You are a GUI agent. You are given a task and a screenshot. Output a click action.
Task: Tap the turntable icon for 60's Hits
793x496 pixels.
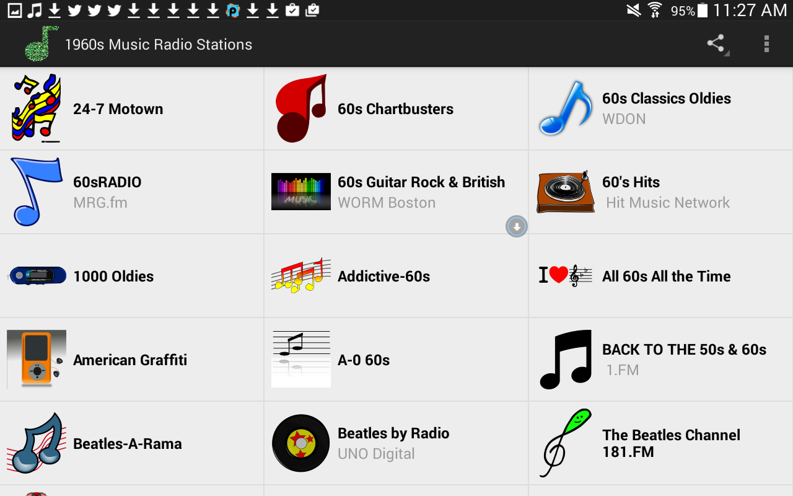point(566,192)
